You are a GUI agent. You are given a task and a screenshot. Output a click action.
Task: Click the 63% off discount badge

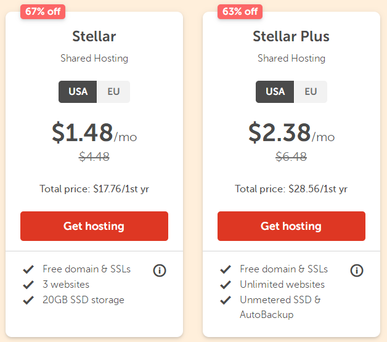coord(240,12)
